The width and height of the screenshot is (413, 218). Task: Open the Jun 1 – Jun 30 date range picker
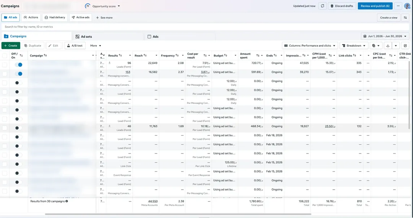(x=385, y=36)
